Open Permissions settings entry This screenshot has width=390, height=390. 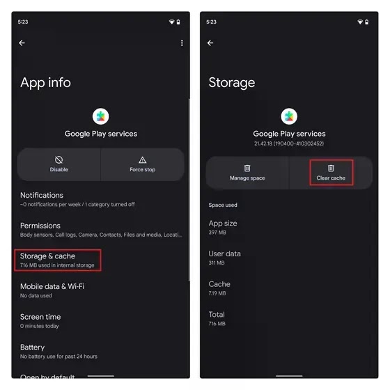(101, 230)
